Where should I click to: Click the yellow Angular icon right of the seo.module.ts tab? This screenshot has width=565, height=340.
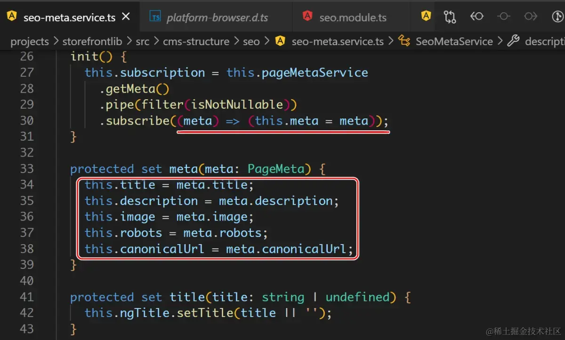pos(426,16)
